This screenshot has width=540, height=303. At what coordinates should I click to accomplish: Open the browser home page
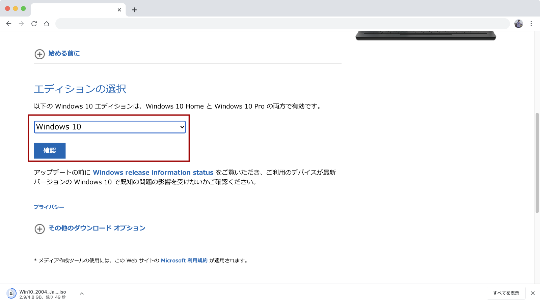point(47,24)
